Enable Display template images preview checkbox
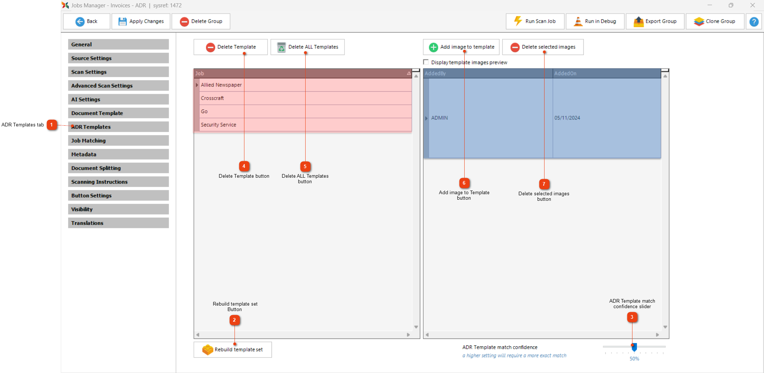This screenshot has width=764, height=373. pos(426,62)
